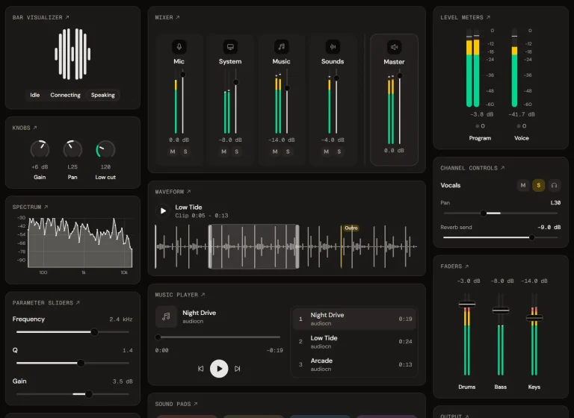Open Level Meters via its arrow icon
574x418 pixels.
(x=488, y=17)
